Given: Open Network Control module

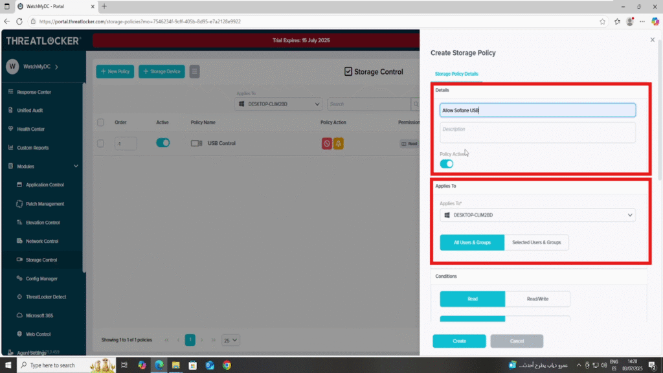Looking at the screenshot, I should point(42,241).
